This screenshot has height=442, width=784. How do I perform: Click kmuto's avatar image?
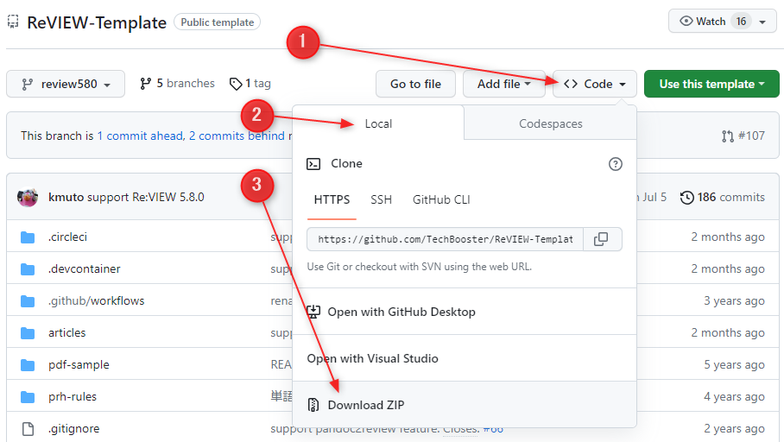pos(28,197)
